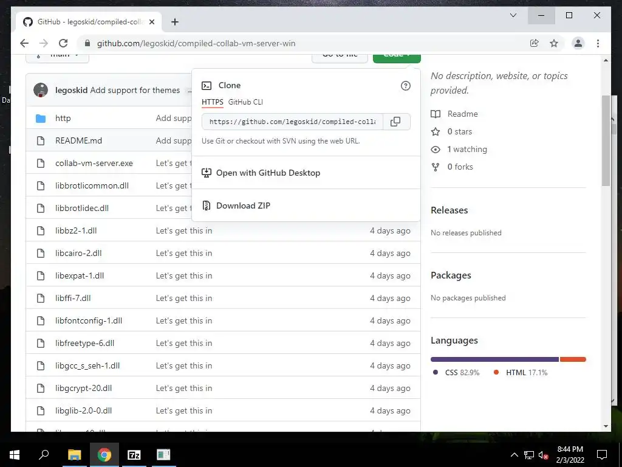
Task: Open the Chrome profile avatar
Action: click(578, 43)
